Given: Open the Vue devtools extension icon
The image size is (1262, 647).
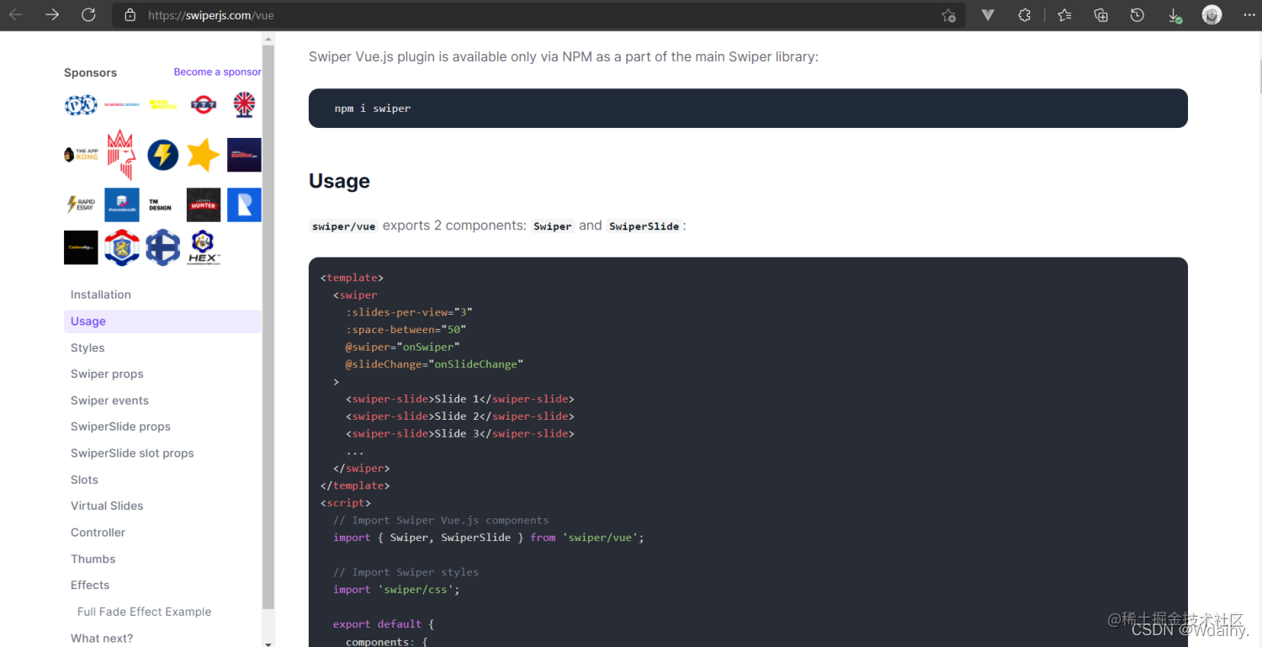Looking at the screenshot, I should tap(988, 15).
